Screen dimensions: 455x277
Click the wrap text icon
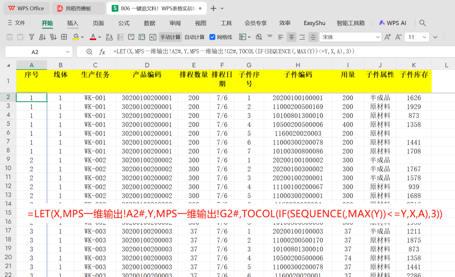click(x=131, y=37)
